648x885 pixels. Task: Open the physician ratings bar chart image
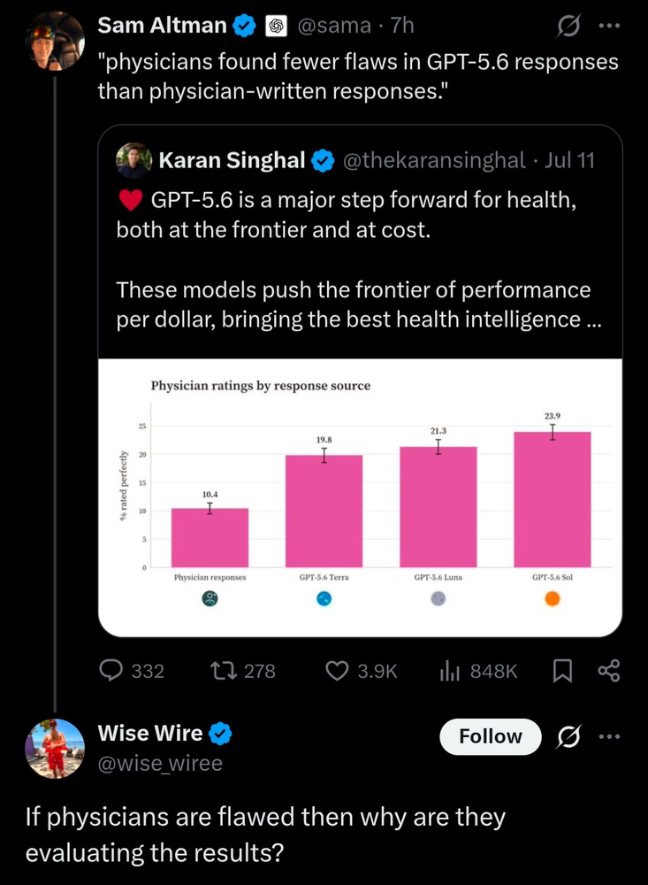[361, 497]
